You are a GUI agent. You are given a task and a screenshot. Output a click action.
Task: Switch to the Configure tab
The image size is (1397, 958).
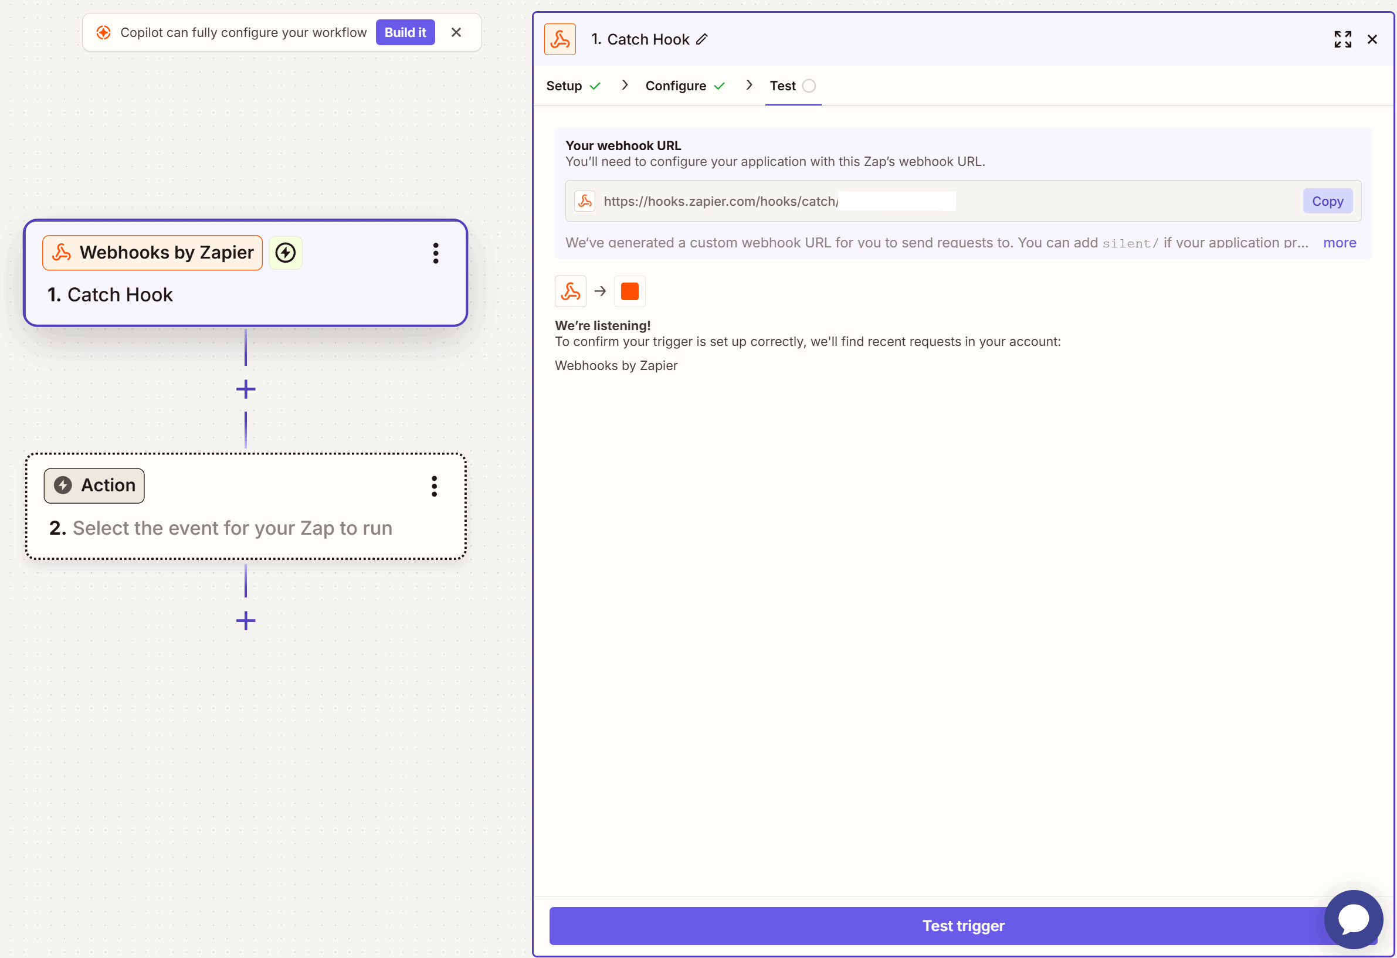676,86
